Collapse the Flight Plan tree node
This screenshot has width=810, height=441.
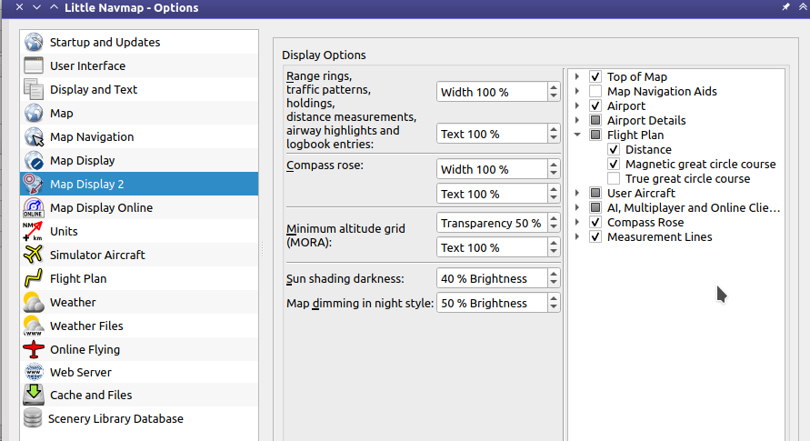[x=577, y=135]
